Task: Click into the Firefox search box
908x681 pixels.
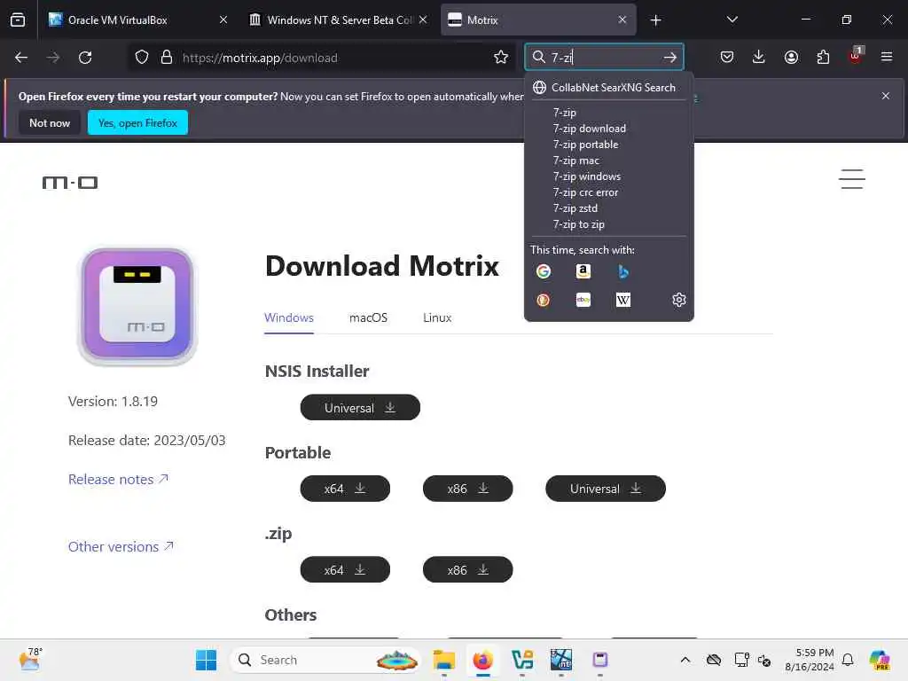Action: [x=602, y=58]
